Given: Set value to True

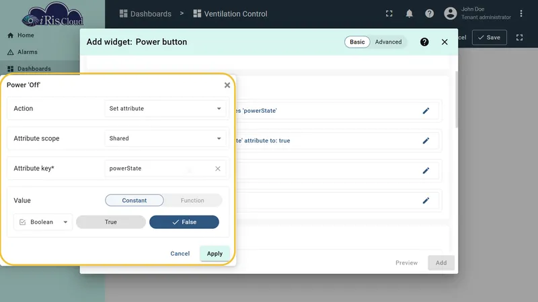Looking at the screenshot, I should tap(111, 222).
